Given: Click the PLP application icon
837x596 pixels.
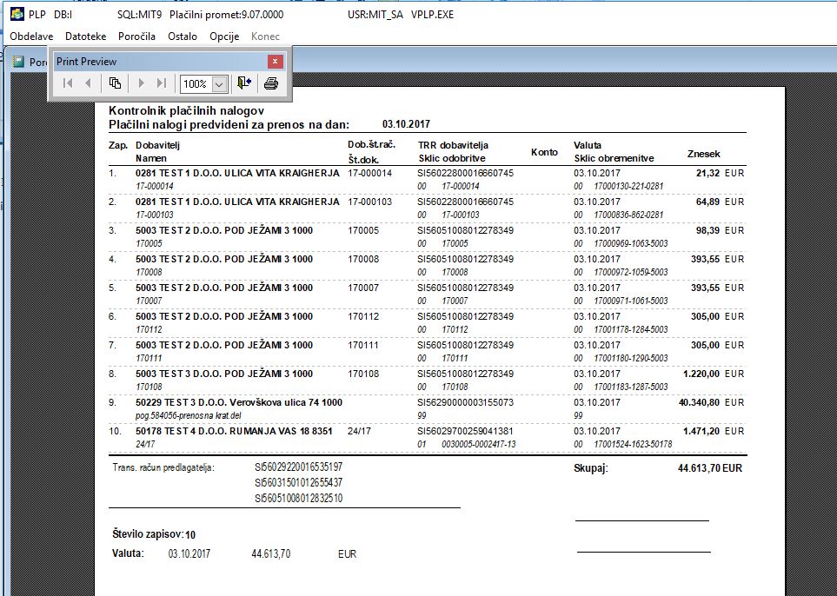Looking at the screenshot, I should coord(17,14).
